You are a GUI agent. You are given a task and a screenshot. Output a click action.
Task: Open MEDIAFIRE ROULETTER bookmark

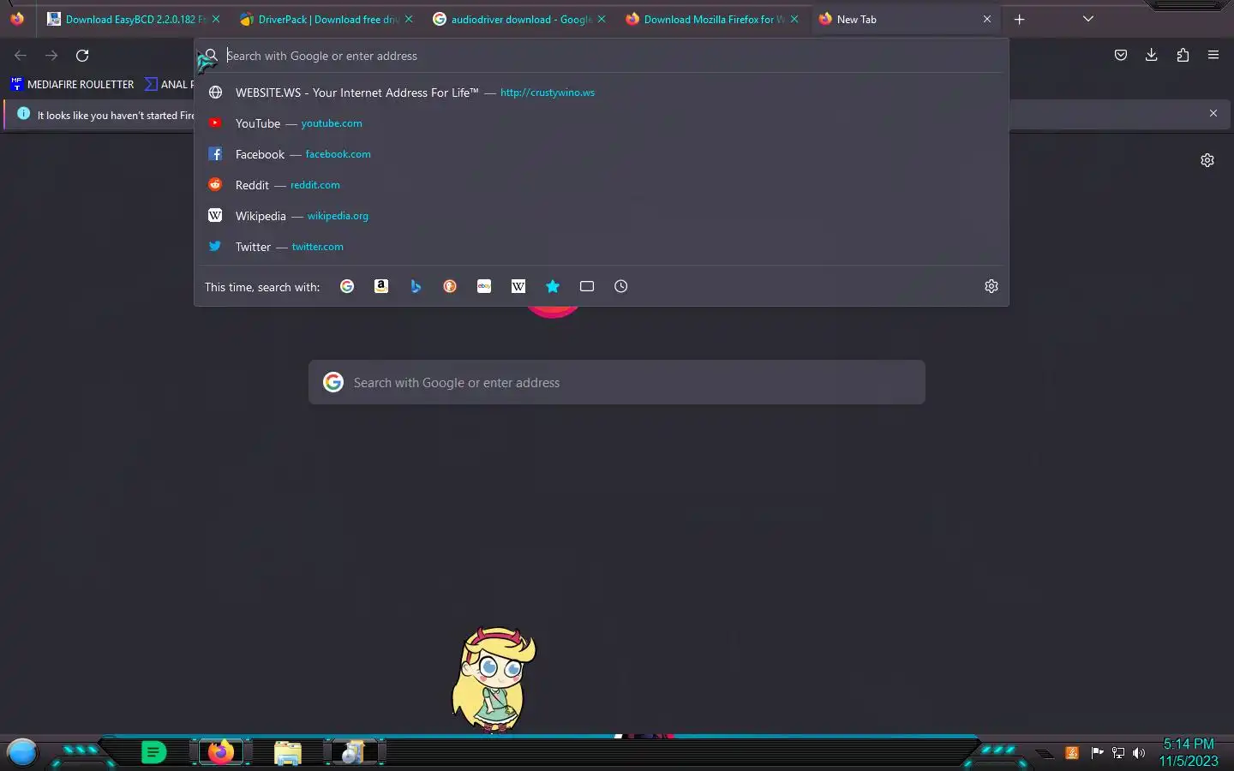click(73, 84)
